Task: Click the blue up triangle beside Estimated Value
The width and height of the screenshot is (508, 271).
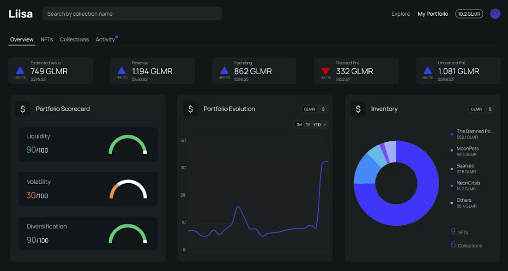Action: [x=20, y=71]
